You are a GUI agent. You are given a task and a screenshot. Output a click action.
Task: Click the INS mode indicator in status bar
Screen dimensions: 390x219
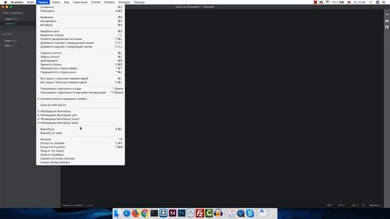329,206
